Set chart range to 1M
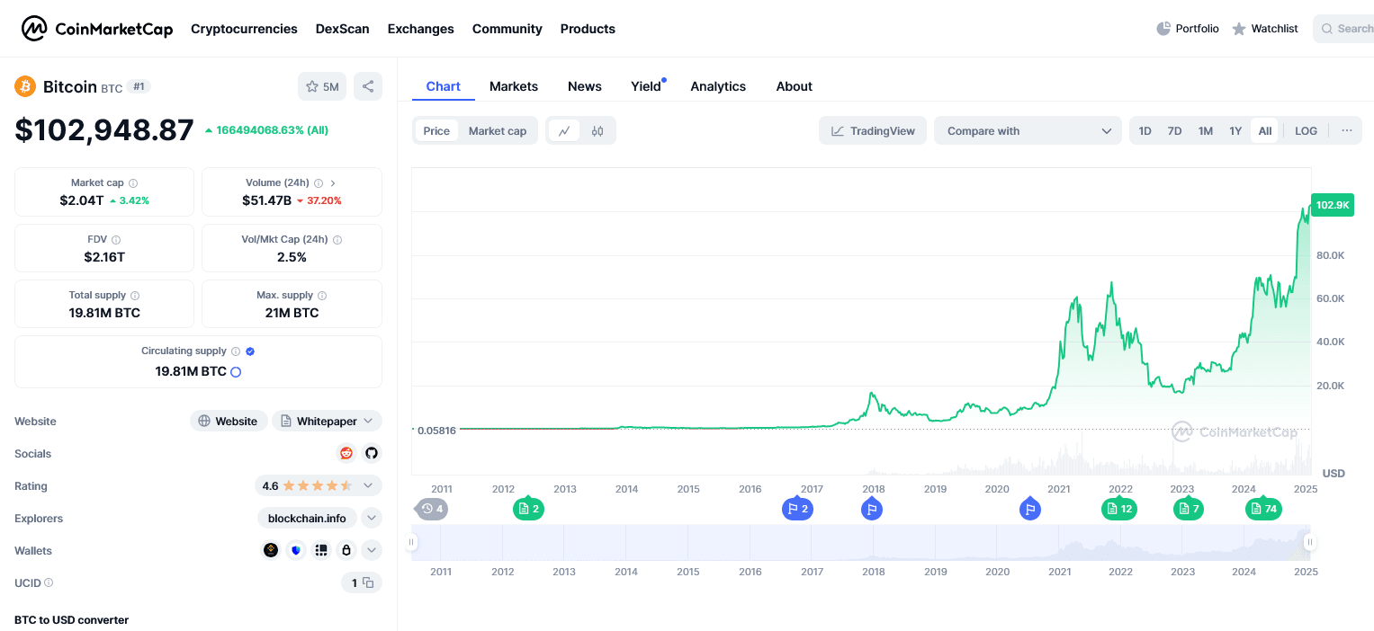Viewport: 1374px width, 631px height. pyautogui.click(x=1205, y=130)
